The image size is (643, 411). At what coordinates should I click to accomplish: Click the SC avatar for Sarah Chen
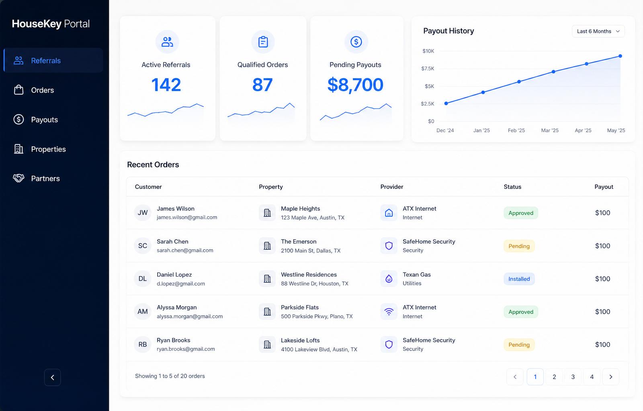pos(143,246)
